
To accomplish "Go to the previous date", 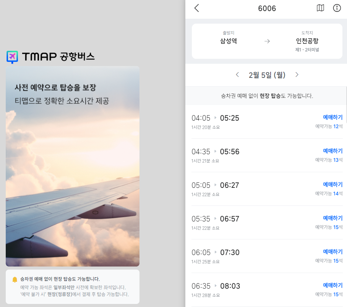I will tap(237, 75).
